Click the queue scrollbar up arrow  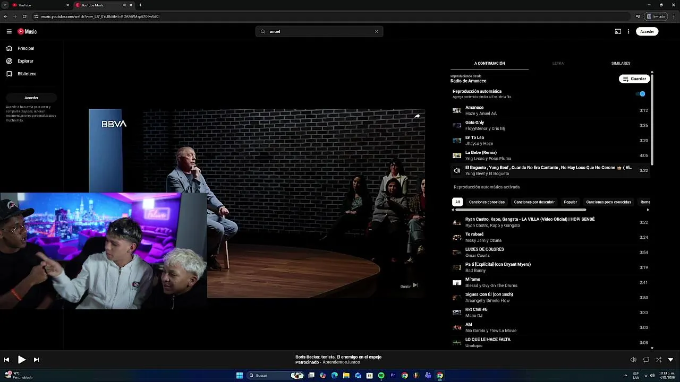(x=652, y=72)
